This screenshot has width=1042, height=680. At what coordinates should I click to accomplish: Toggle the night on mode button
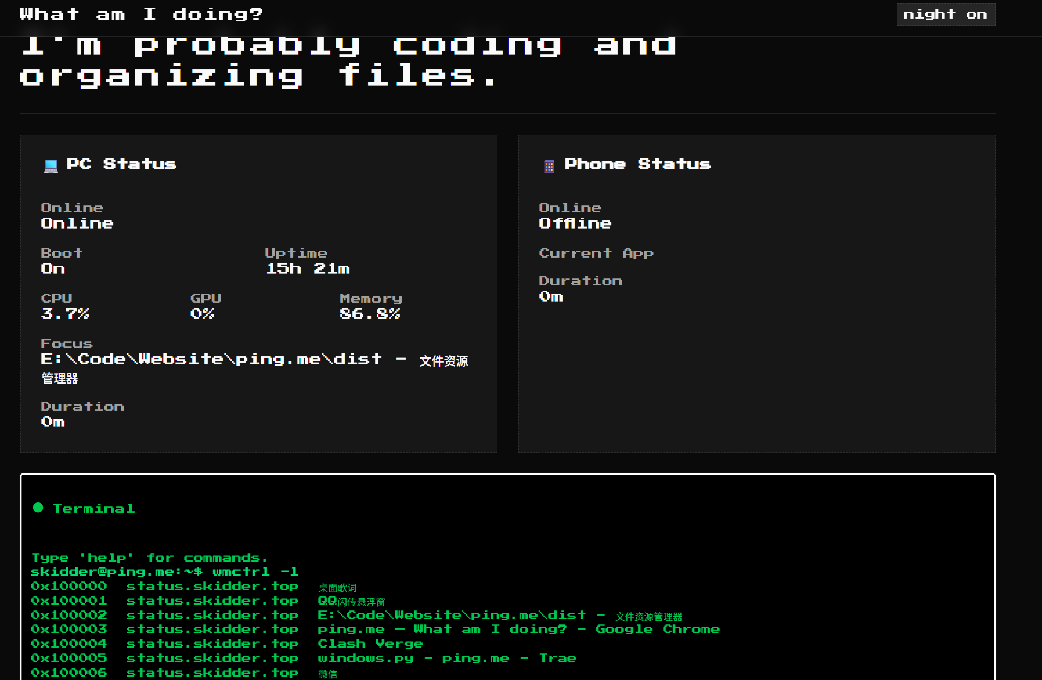click(945, 15)
